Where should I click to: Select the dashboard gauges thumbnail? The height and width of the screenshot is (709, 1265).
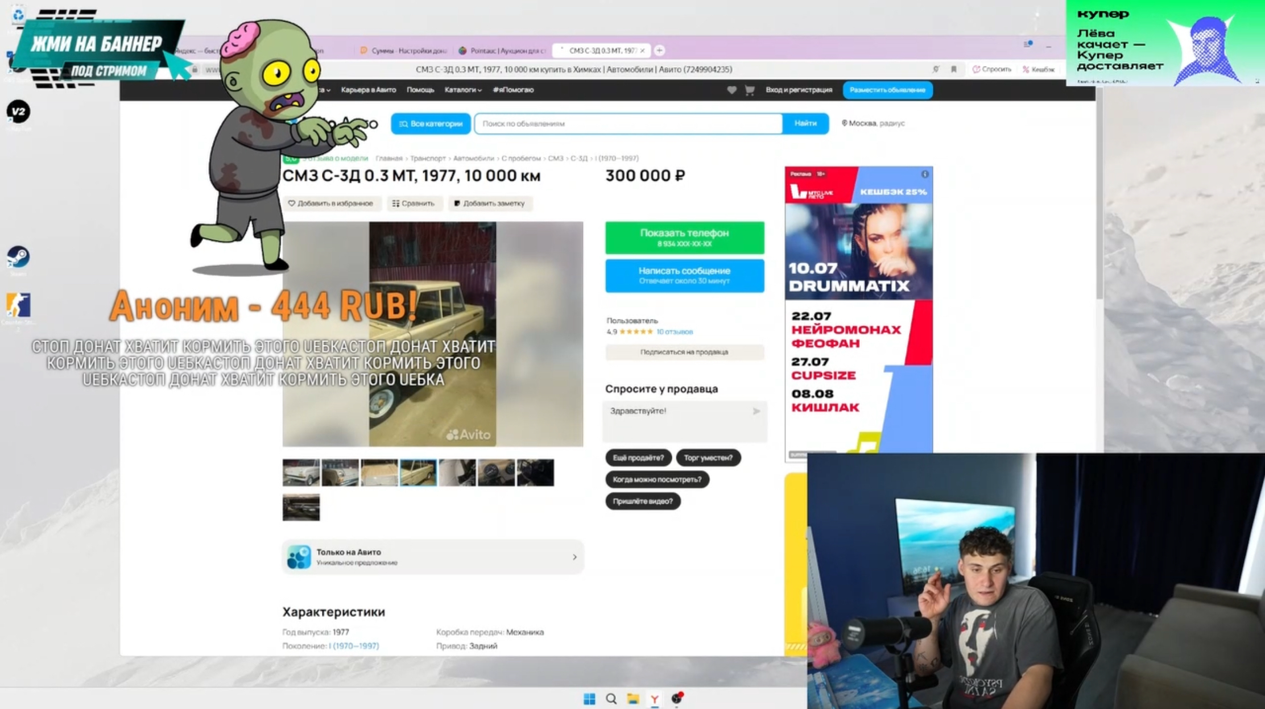496,472
